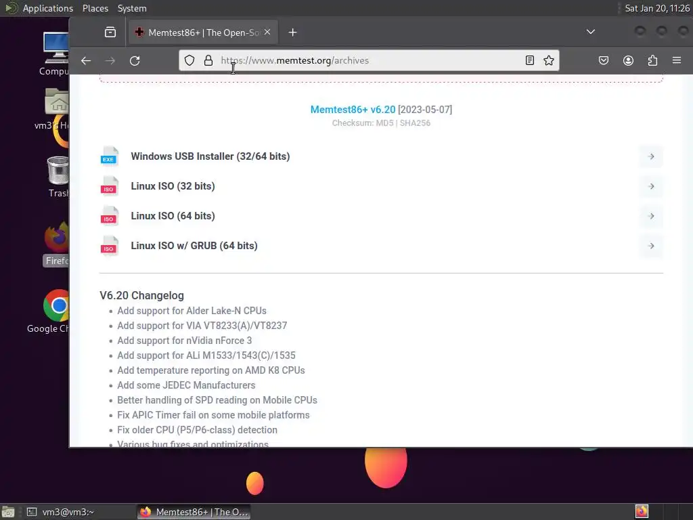
Task: Click ISO icon for GRUB 64 bits
Action: click(x=109, y=246)
